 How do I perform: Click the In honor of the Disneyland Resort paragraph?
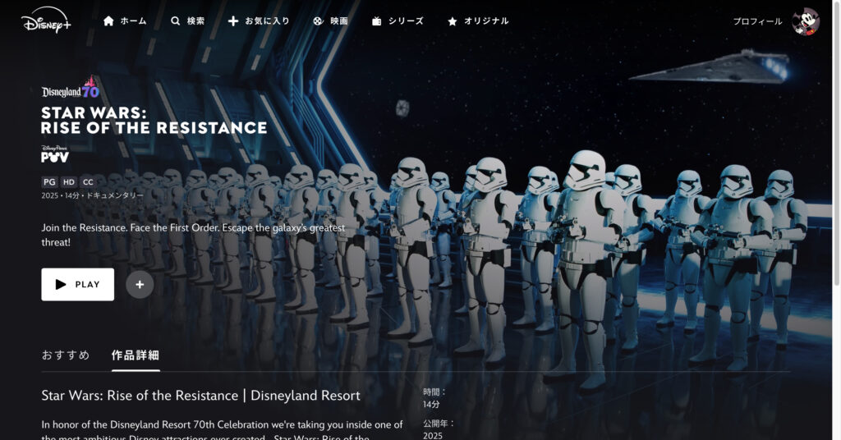point(222,430)
